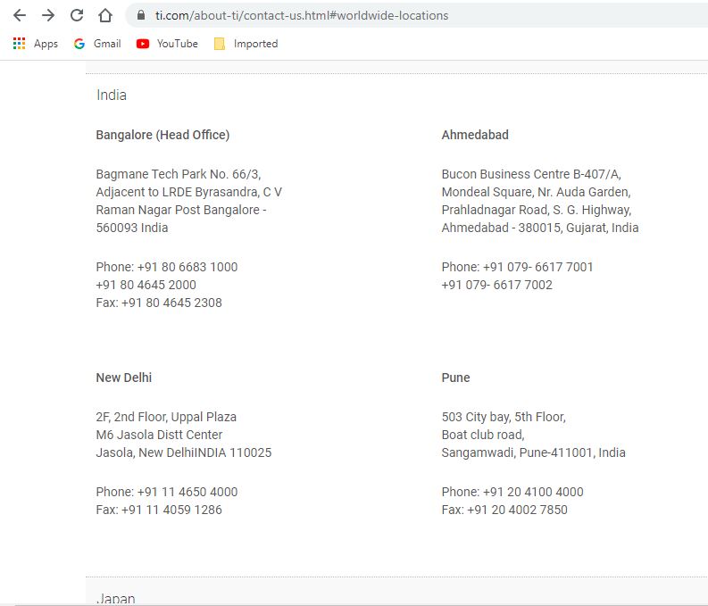708x606 pixels.
Task: Click text 'Prahladnagar Road, S. G. Highway,'
Action: coord(537,210)
